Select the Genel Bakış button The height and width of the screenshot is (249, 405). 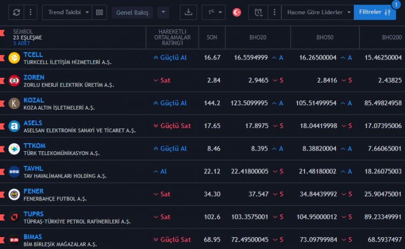tap(132, 12)
